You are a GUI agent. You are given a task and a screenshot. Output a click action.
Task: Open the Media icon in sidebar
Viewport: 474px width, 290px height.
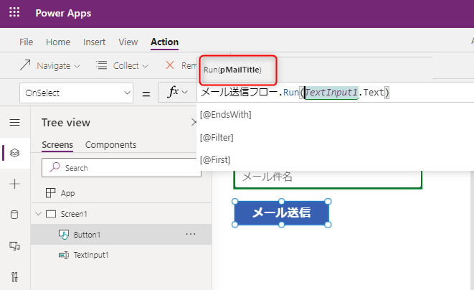(x=14, y=245)
